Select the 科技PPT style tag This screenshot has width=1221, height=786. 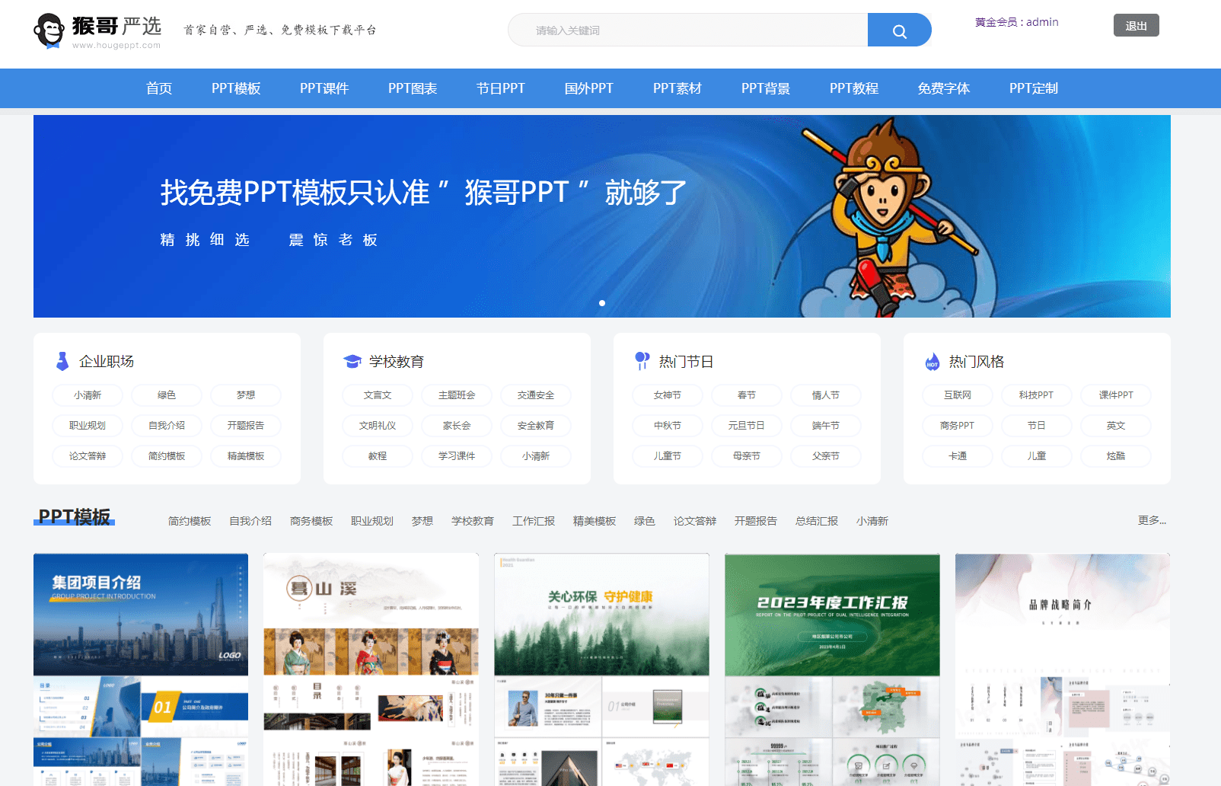1037,395
